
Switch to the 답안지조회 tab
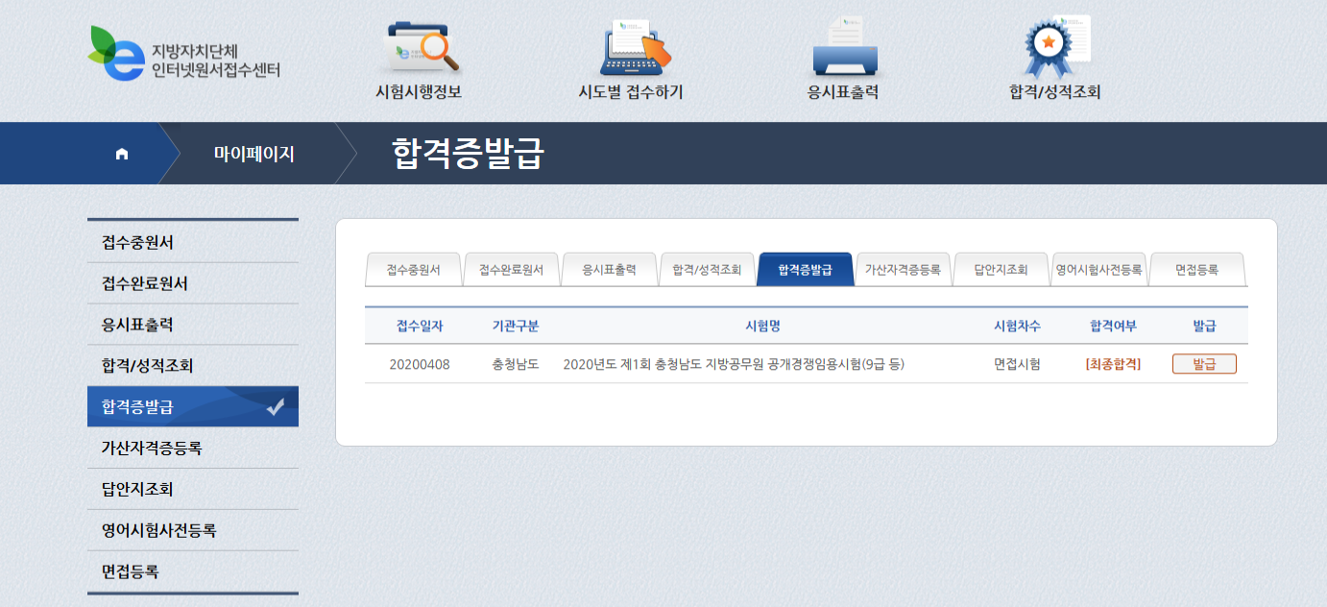pyautogui.click(x=1001, y=270)
